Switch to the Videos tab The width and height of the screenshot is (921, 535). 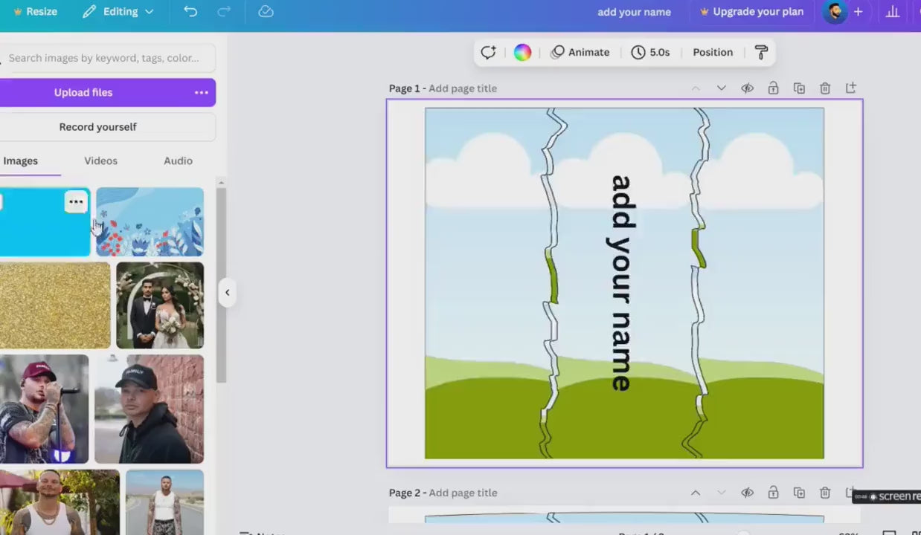click(100, 160)
